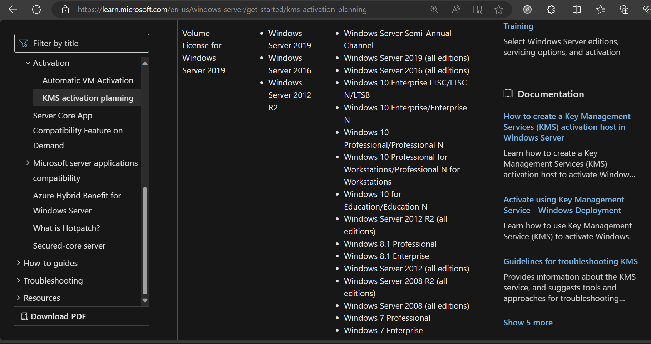The height and width of the screenshot is (344, 651).
Task: Open the Extensions puzzle icon
Action: (x=551, y=10)
